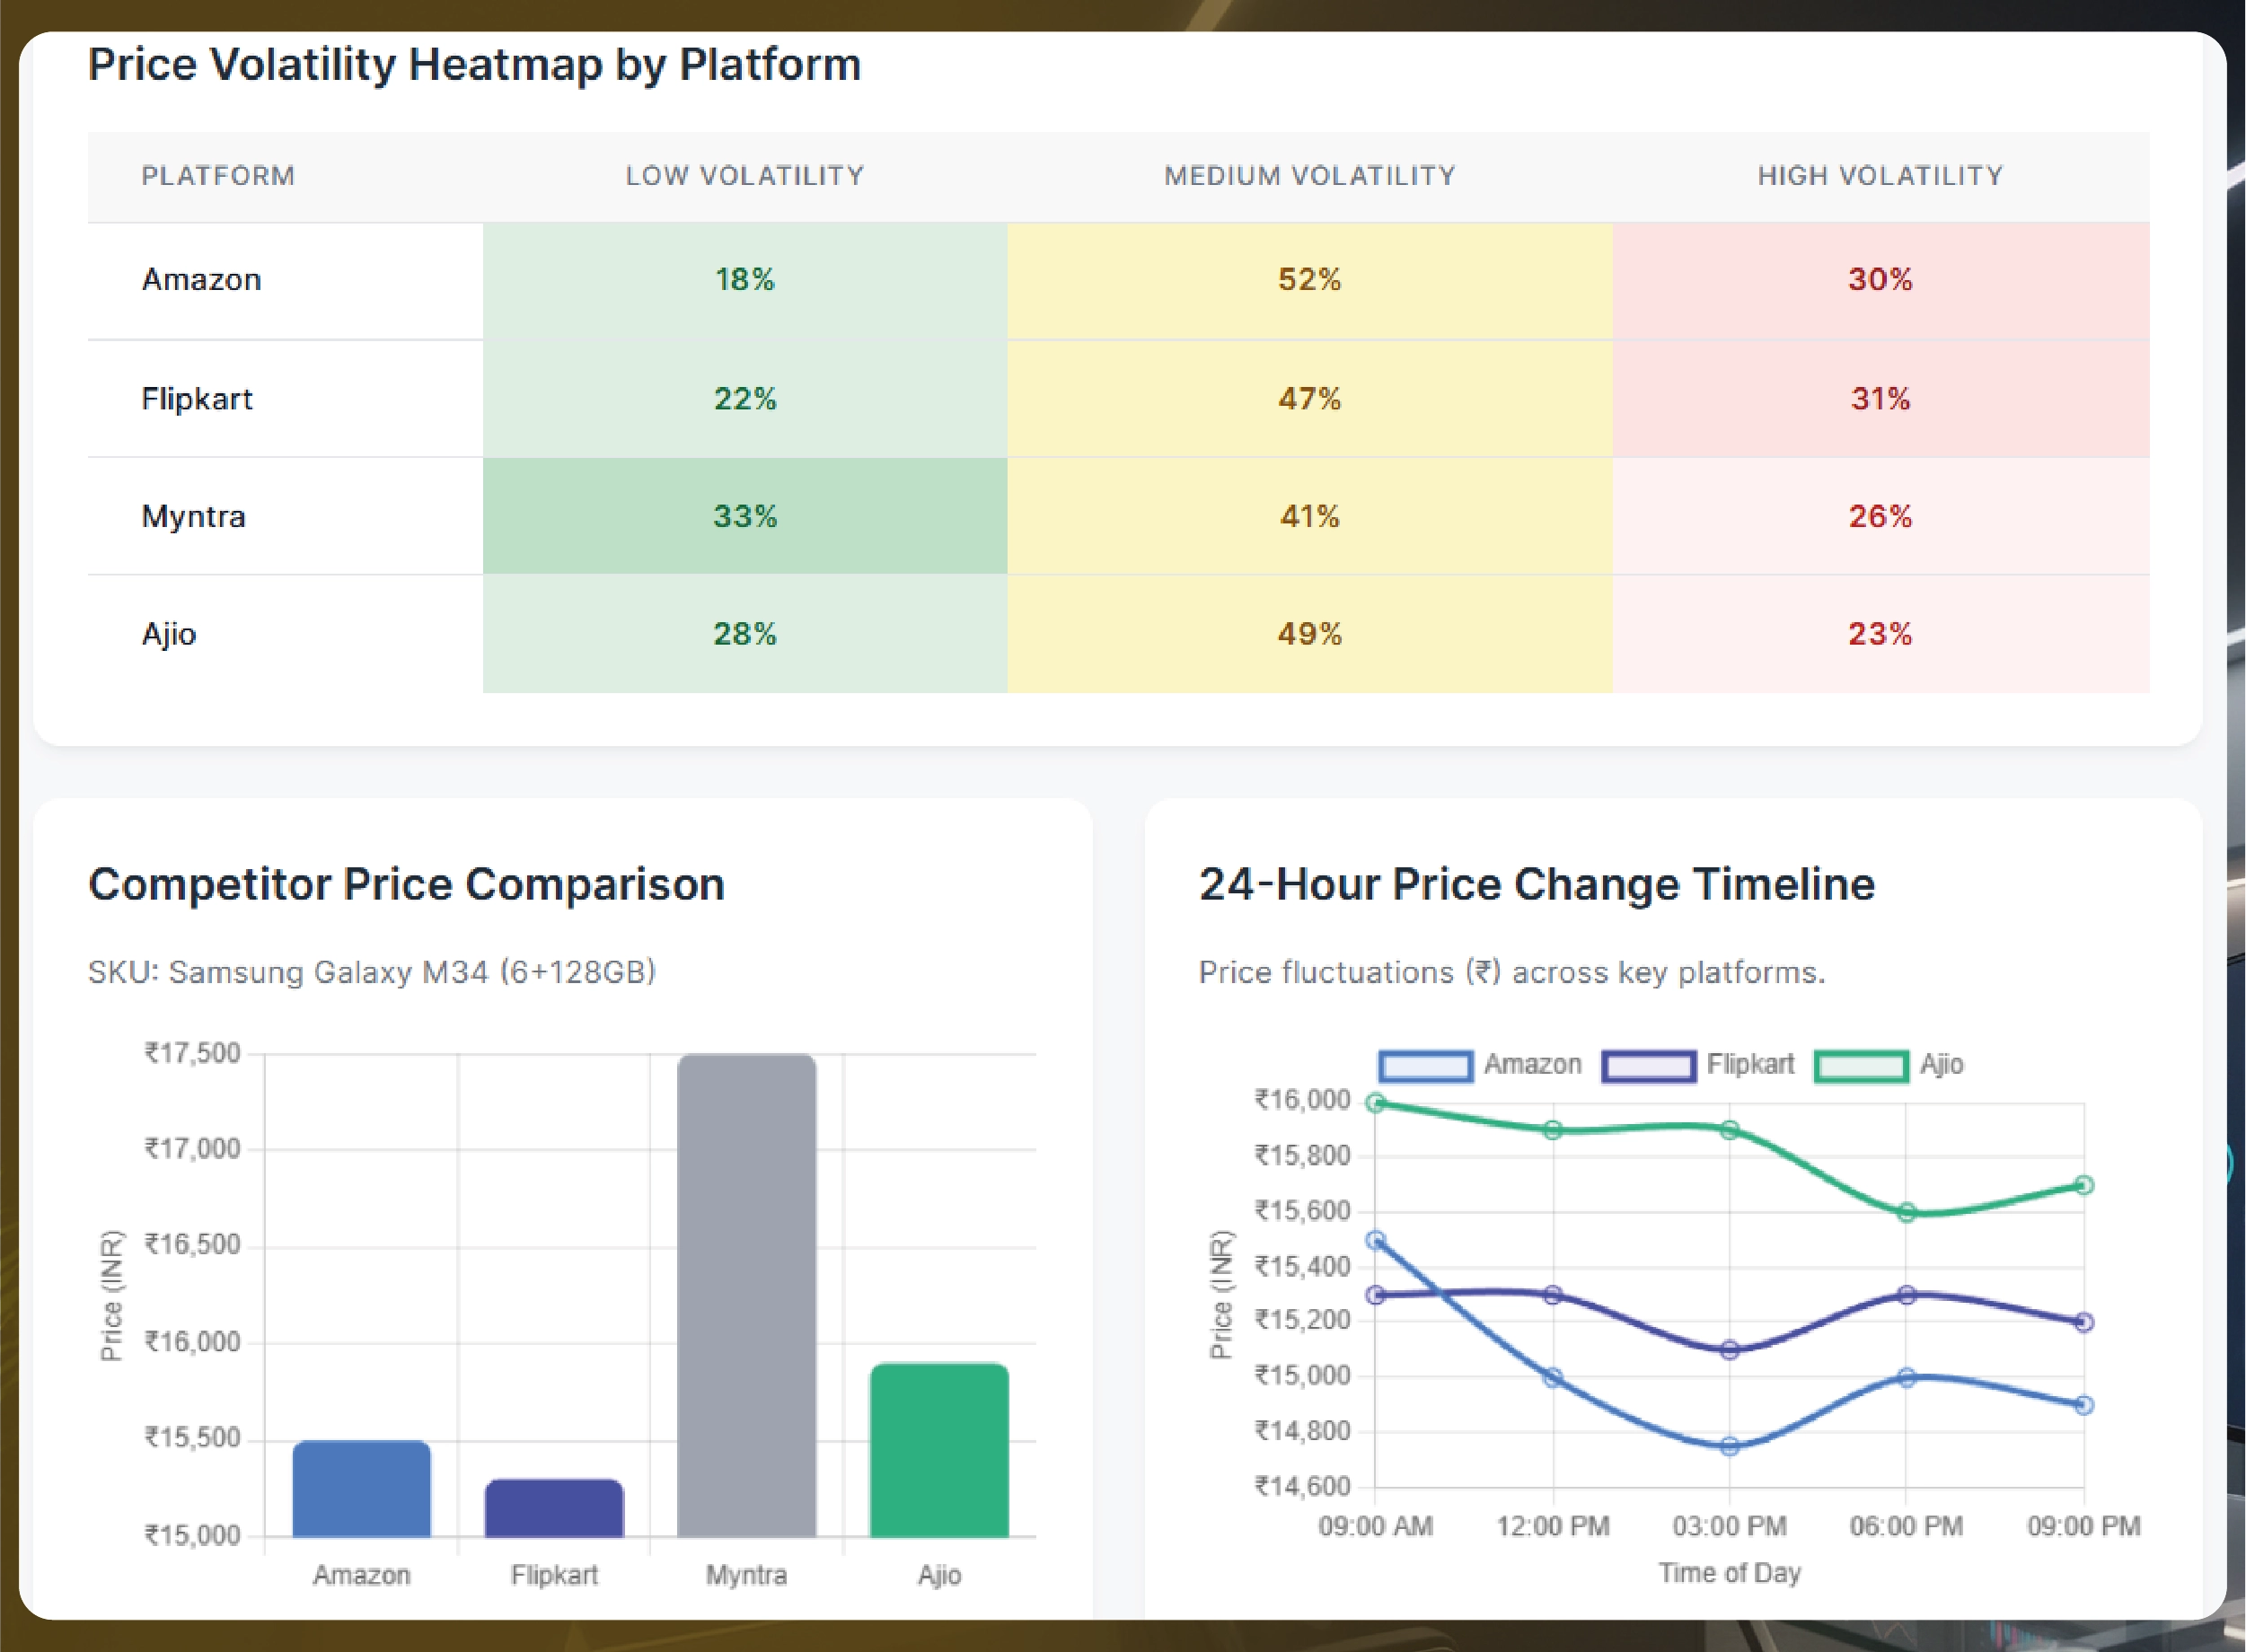This screenshot has height=1652, width=2246.
Task: Select the green Ajio bar in chart
Action: pos(939,1449)
